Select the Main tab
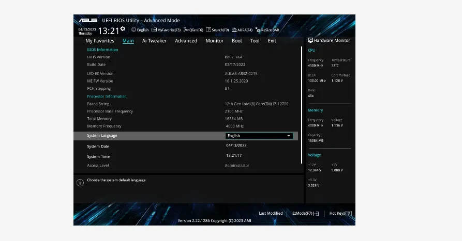462x241 pixels. (128, 41)
